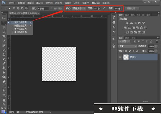Open the Info panel icon
The image size is (161, 114).
(114, 22)
